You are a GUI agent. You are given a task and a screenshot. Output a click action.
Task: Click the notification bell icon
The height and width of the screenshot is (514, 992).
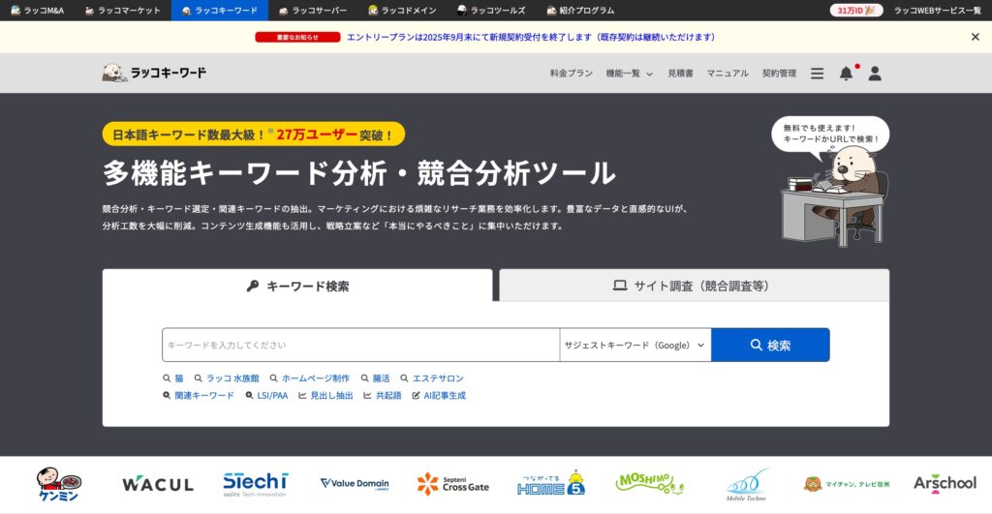click(846, 74)
